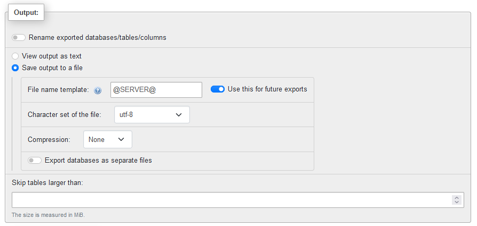This screenshot has height=226, width=477.
Task: Click the chevron arrow of Compression dropdown
Action: (x=121, y=139)
